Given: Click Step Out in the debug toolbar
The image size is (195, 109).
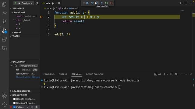Looking at the screenshot, I should click(101, 3).
